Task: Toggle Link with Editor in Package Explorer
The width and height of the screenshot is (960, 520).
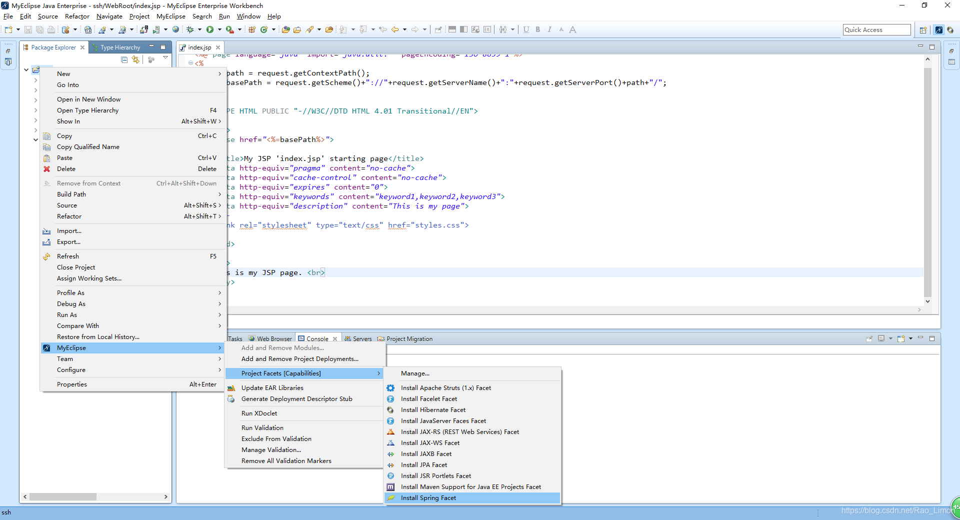Action: (135, 59)
